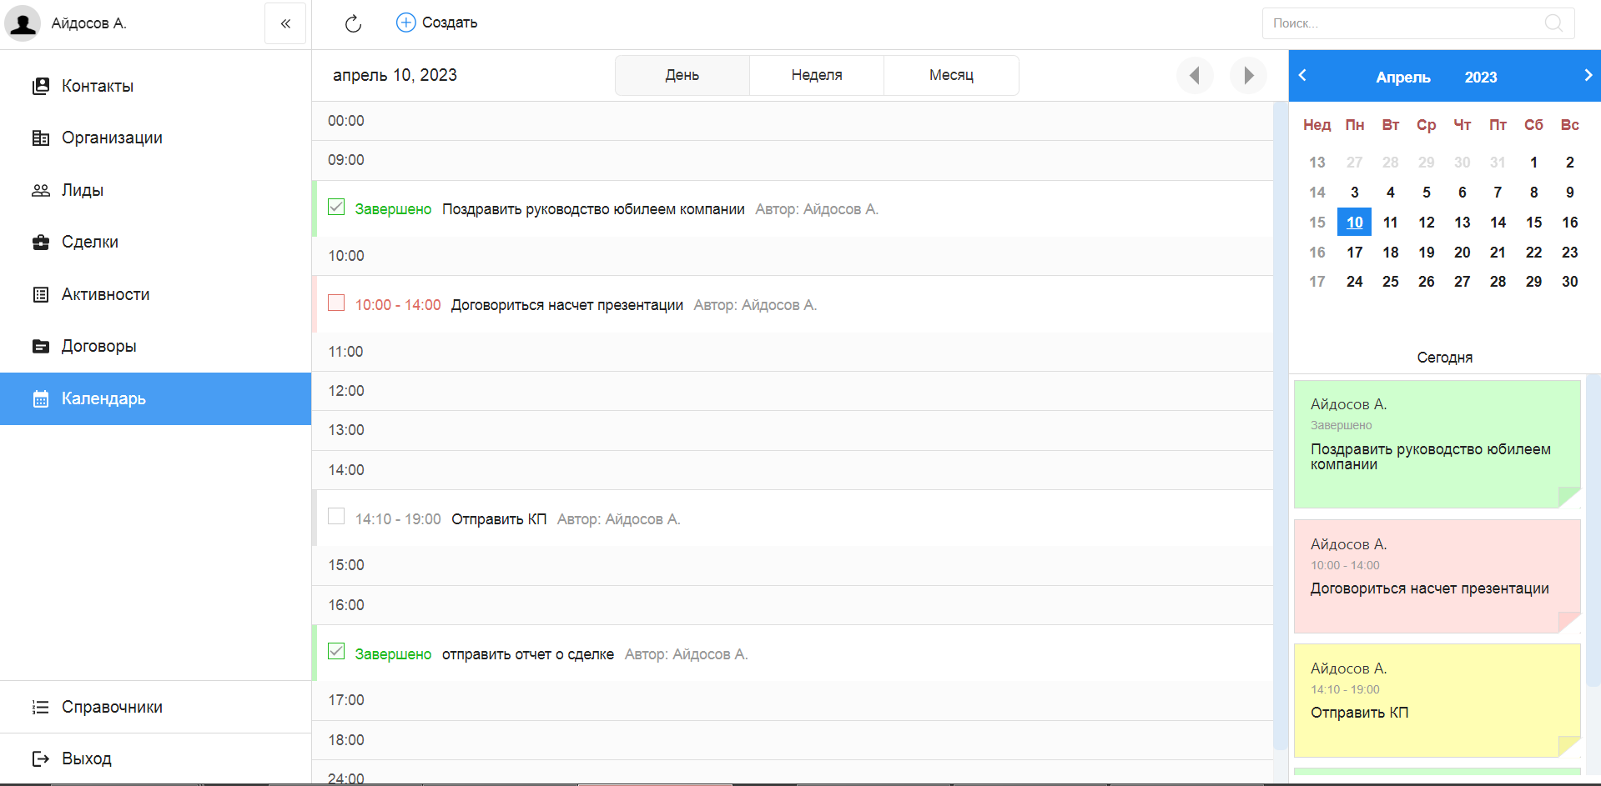Go to next month in mini calendar
1601x786 pixels.
tap(1588, 75)
